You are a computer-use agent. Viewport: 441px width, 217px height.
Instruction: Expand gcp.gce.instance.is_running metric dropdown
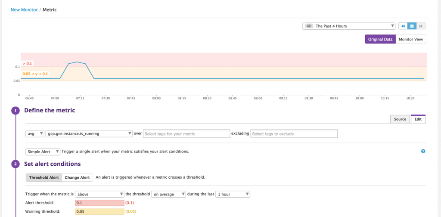click(x=89, y=134)
